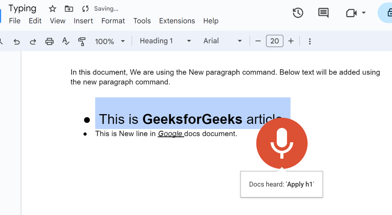Viewport: 392px width, 215px height.
Task: Run spelling and grammar check
Action: tap(66, 41)
